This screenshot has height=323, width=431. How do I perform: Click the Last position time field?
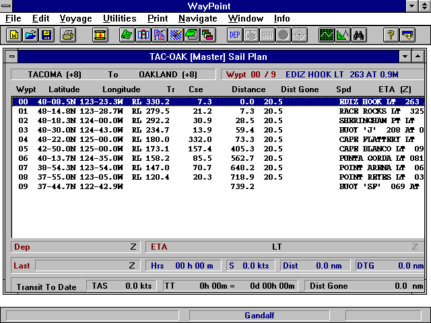88,266
